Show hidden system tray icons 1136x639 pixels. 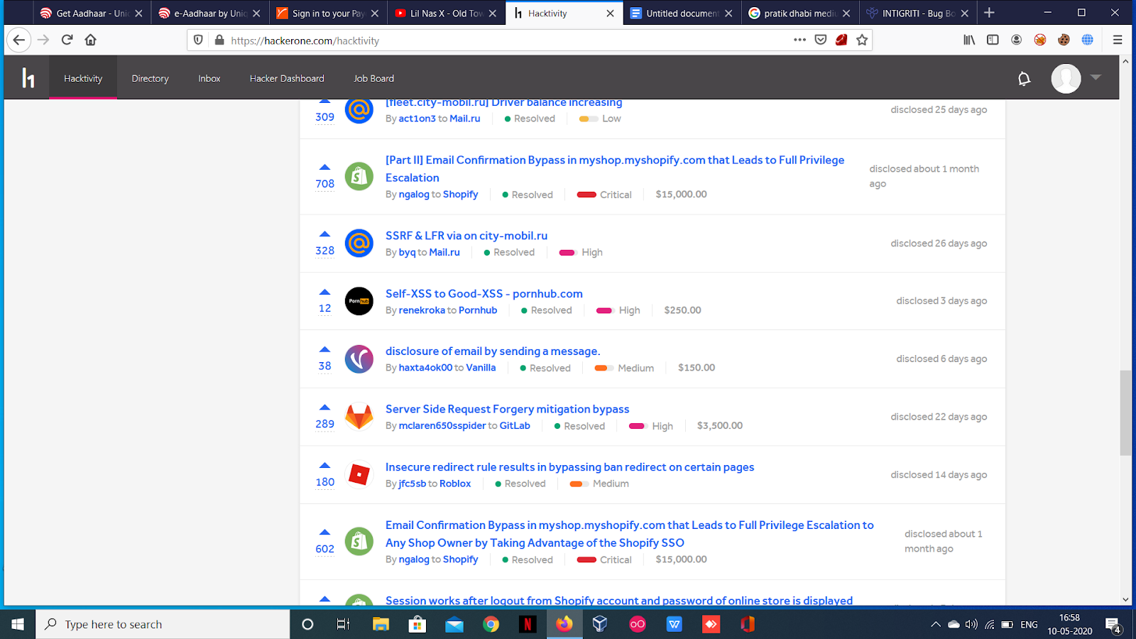pyautogui.click(x=935, y=625)
